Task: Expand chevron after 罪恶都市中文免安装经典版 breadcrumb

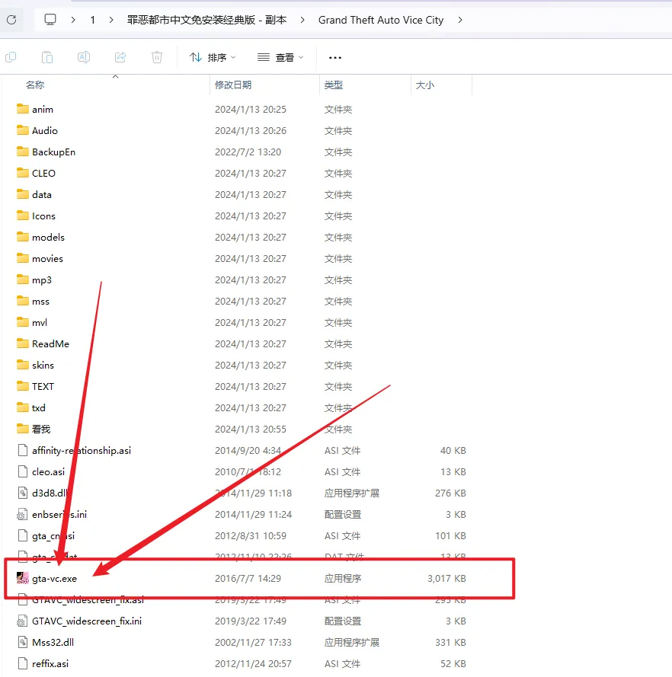Action: 302,20
